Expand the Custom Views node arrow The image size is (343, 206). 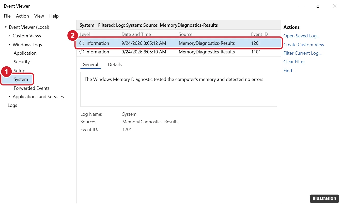tap(9, 36)
